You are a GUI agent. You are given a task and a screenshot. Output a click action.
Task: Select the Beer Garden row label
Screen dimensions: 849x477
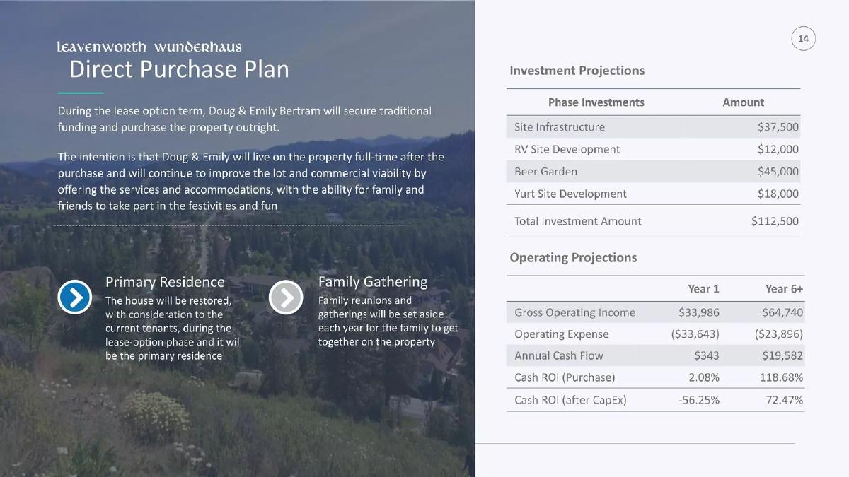click(x=546, y=172)
